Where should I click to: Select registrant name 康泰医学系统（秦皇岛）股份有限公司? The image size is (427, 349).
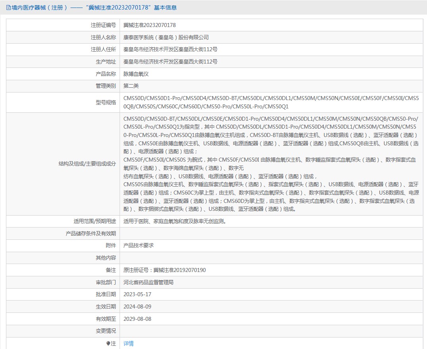[166, 37]
